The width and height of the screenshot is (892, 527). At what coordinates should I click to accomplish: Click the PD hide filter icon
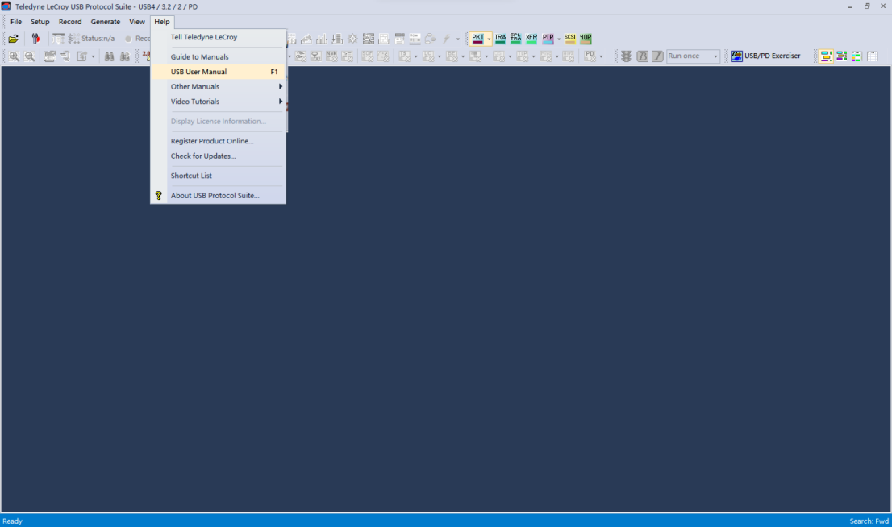[x=590, y=56]
